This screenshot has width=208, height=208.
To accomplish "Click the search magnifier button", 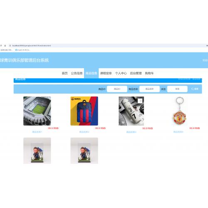I will [195, 89].
